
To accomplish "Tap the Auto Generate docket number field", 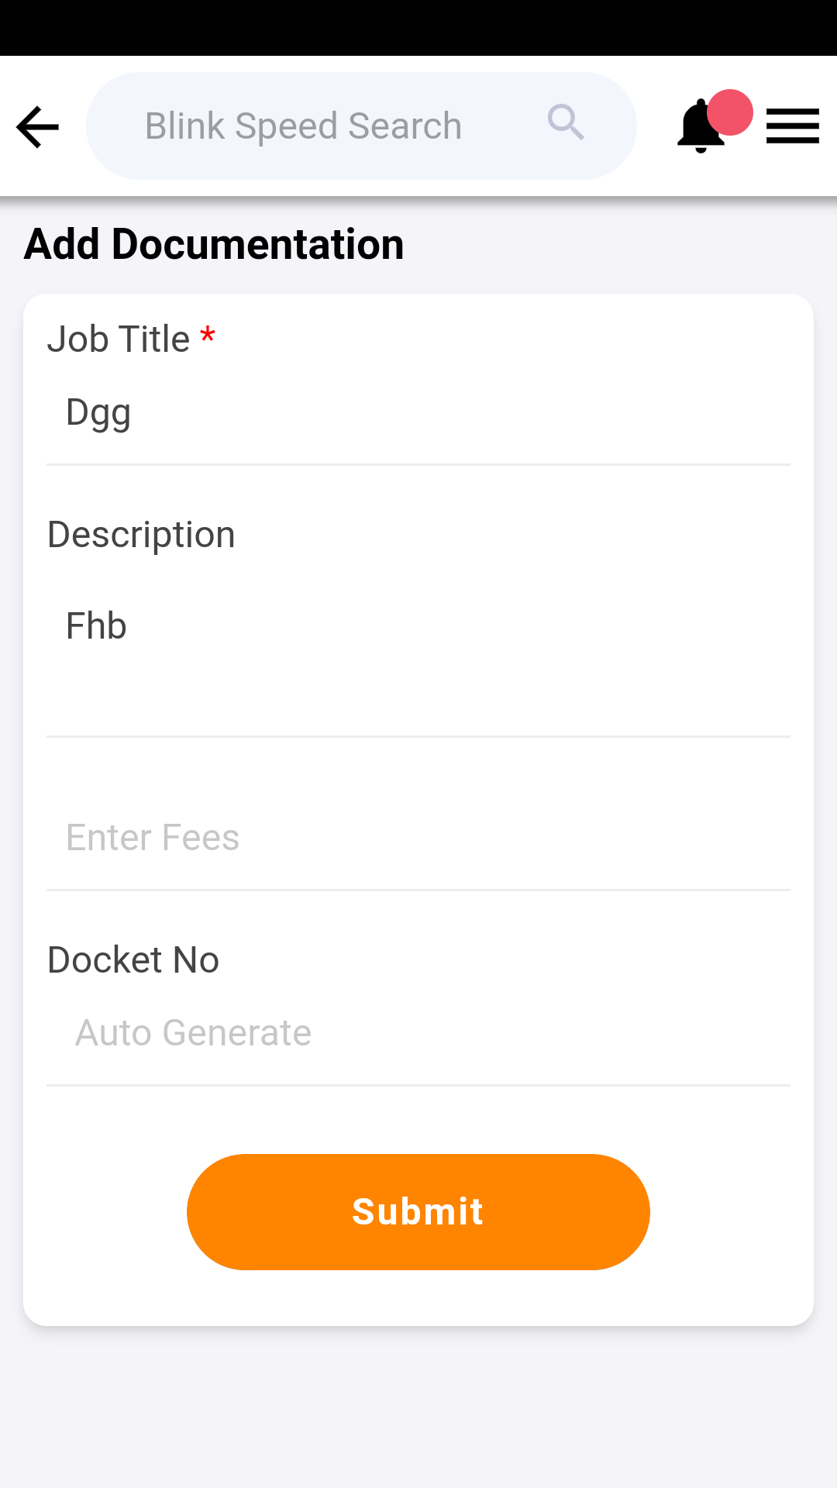I will 418,1033.
